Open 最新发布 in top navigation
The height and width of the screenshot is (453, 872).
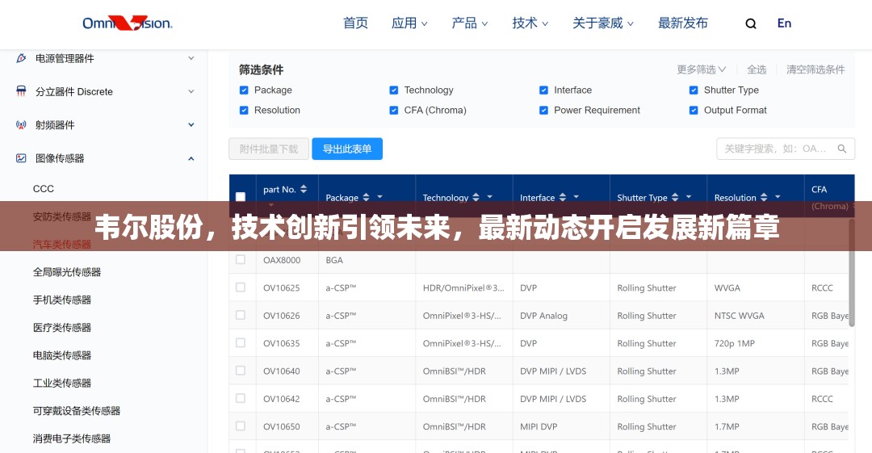[683, 23]
